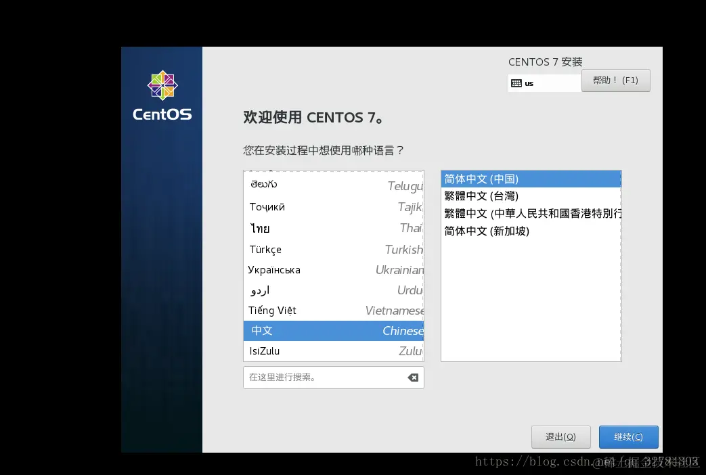Select the highlighted 中文 Chinese row
The height and width of the screenshot is (475, 706).
[x=334, y=330]
